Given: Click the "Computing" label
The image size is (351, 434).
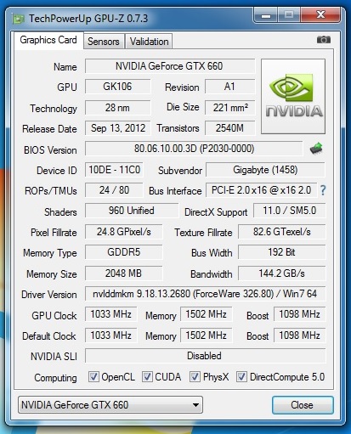Looking at the screenshot, I should (x=55, y=378).
